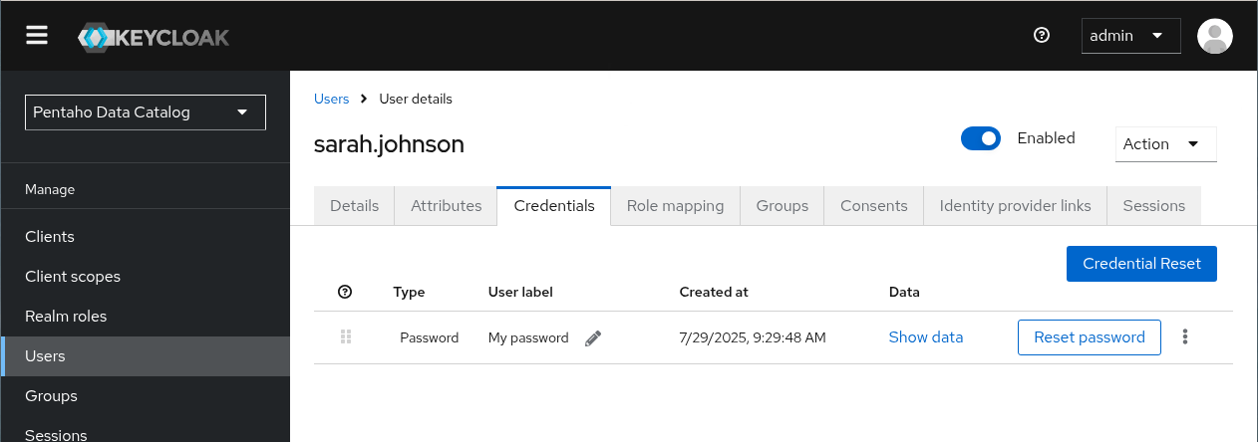Image resolution: width=1258 pixels, height=442 pixels.
Task: Open the Attributes tab
Action: (x=446, y=206)
